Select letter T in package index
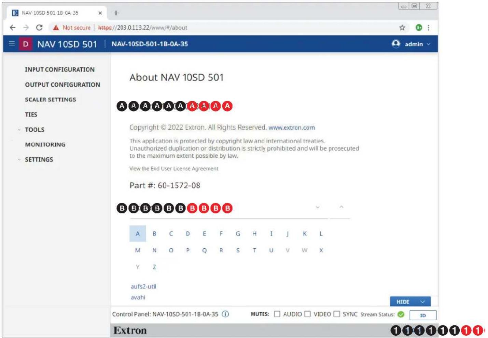 (254, 250)
